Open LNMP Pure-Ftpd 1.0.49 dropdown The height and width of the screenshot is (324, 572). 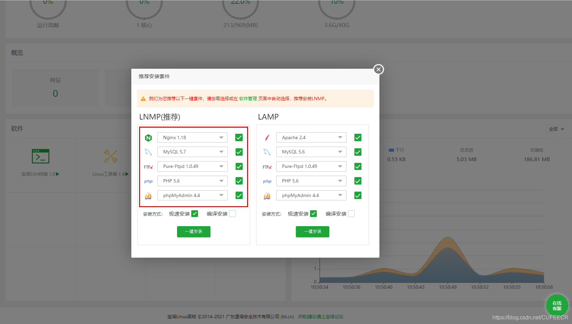192,166
